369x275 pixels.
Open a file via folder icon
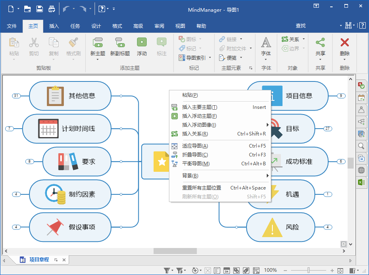point(27,9)
